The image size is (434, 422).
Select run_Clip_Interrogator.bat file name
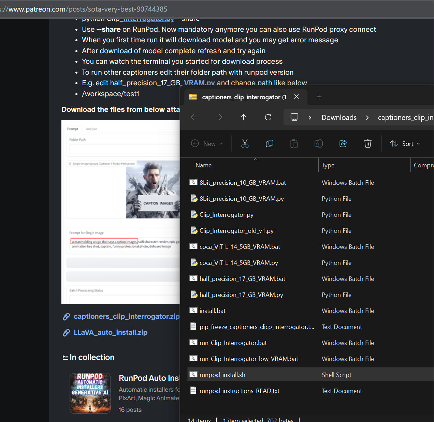tap(233, 343)
